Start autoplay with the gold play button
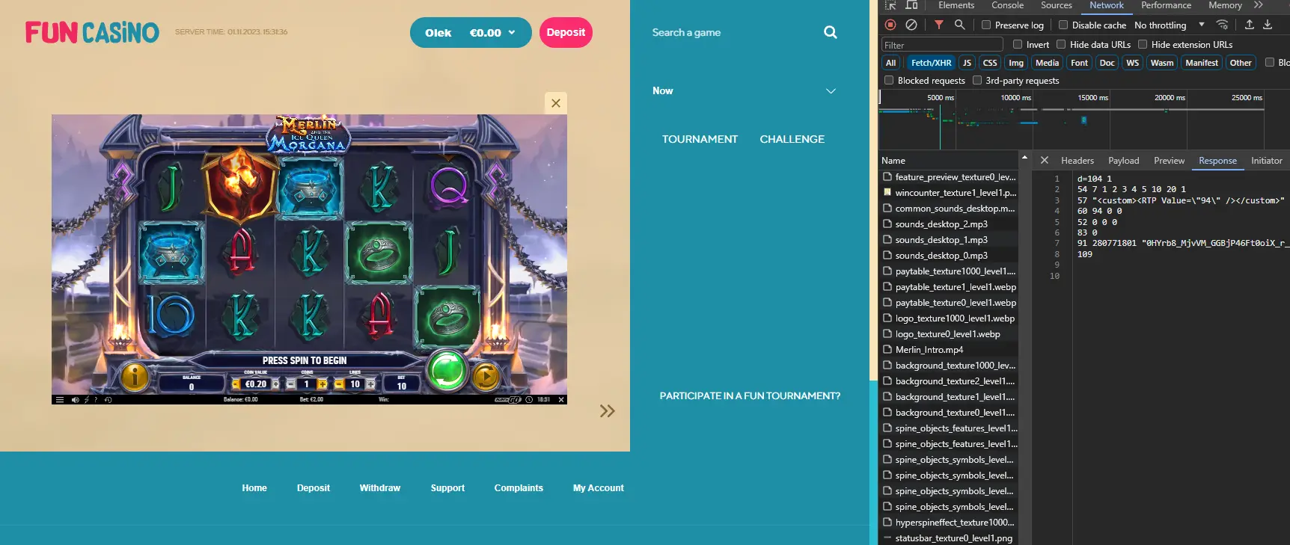The width and height of the screenshot is (1290, 545). pos(486,377)
